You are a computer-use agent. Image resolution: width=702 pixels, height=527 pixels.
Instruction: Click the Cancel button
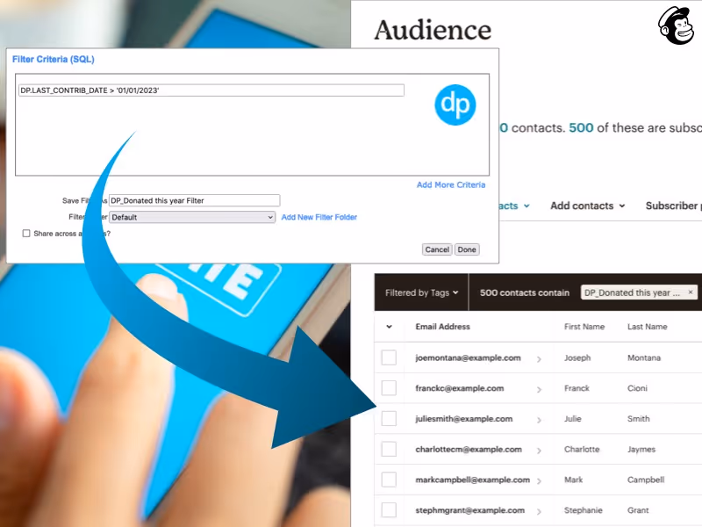(x=437, y=249)
